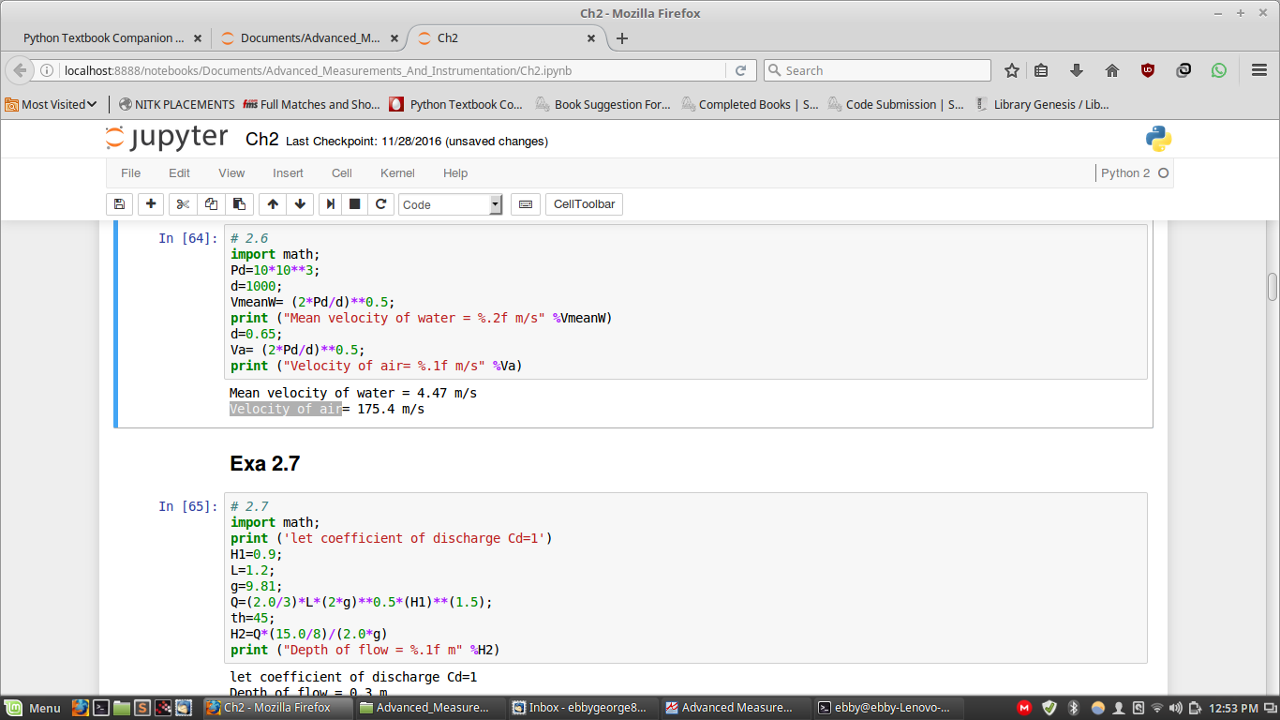The image size is (1280, 720).
Task: Open the Kernel menu
Action: tap(397, 173)
